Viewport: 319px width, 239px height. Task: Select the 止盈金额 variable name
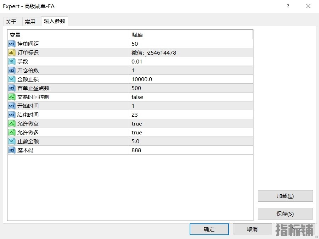point(28,141)
